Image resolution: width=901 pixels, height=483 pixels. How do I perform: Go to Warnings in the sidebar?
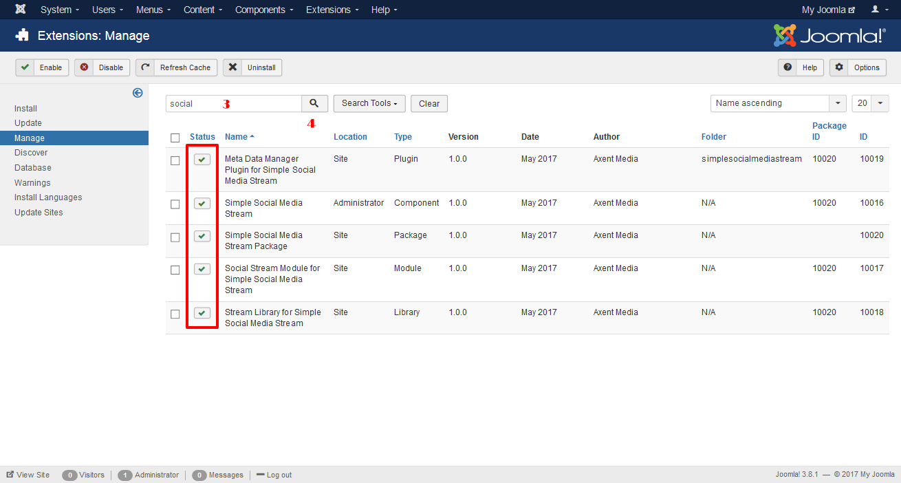tap(32, 183)
